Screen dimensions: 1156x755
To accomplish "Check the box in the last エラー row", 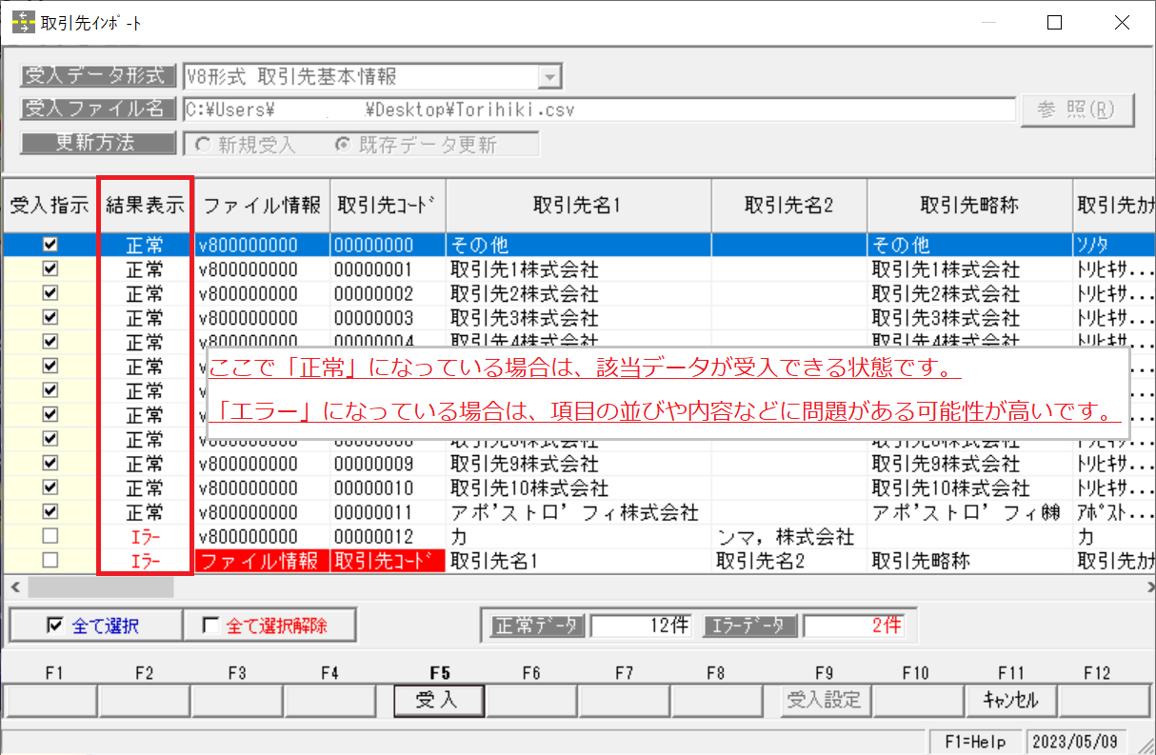I will (x=50, y=561).
